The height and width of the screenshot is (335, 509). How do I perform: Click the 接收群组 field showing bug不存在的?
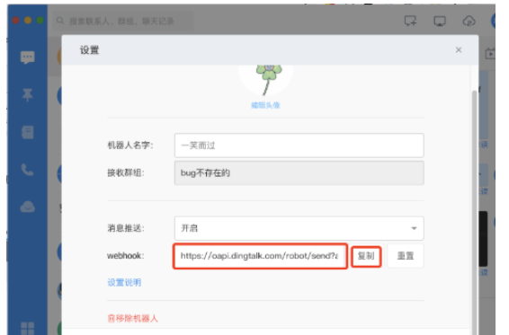[299, 172]
